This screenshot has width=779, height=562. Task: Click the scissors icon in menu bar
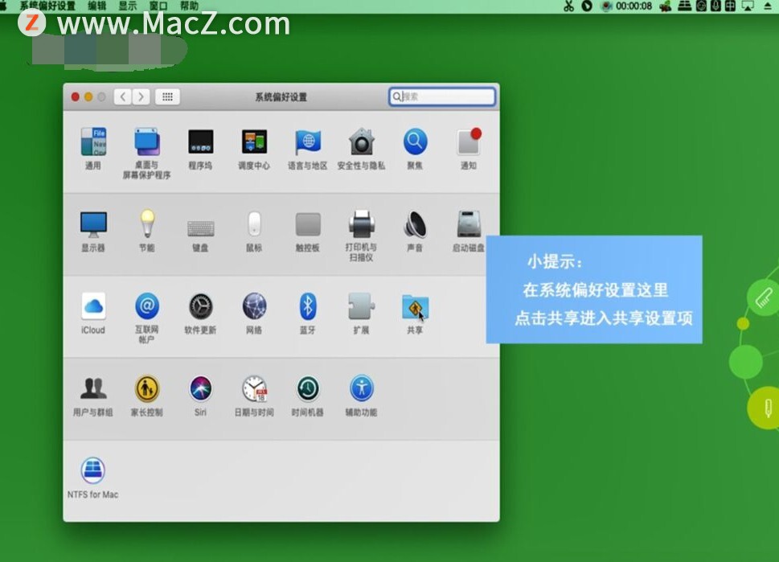tap(569, 6)
